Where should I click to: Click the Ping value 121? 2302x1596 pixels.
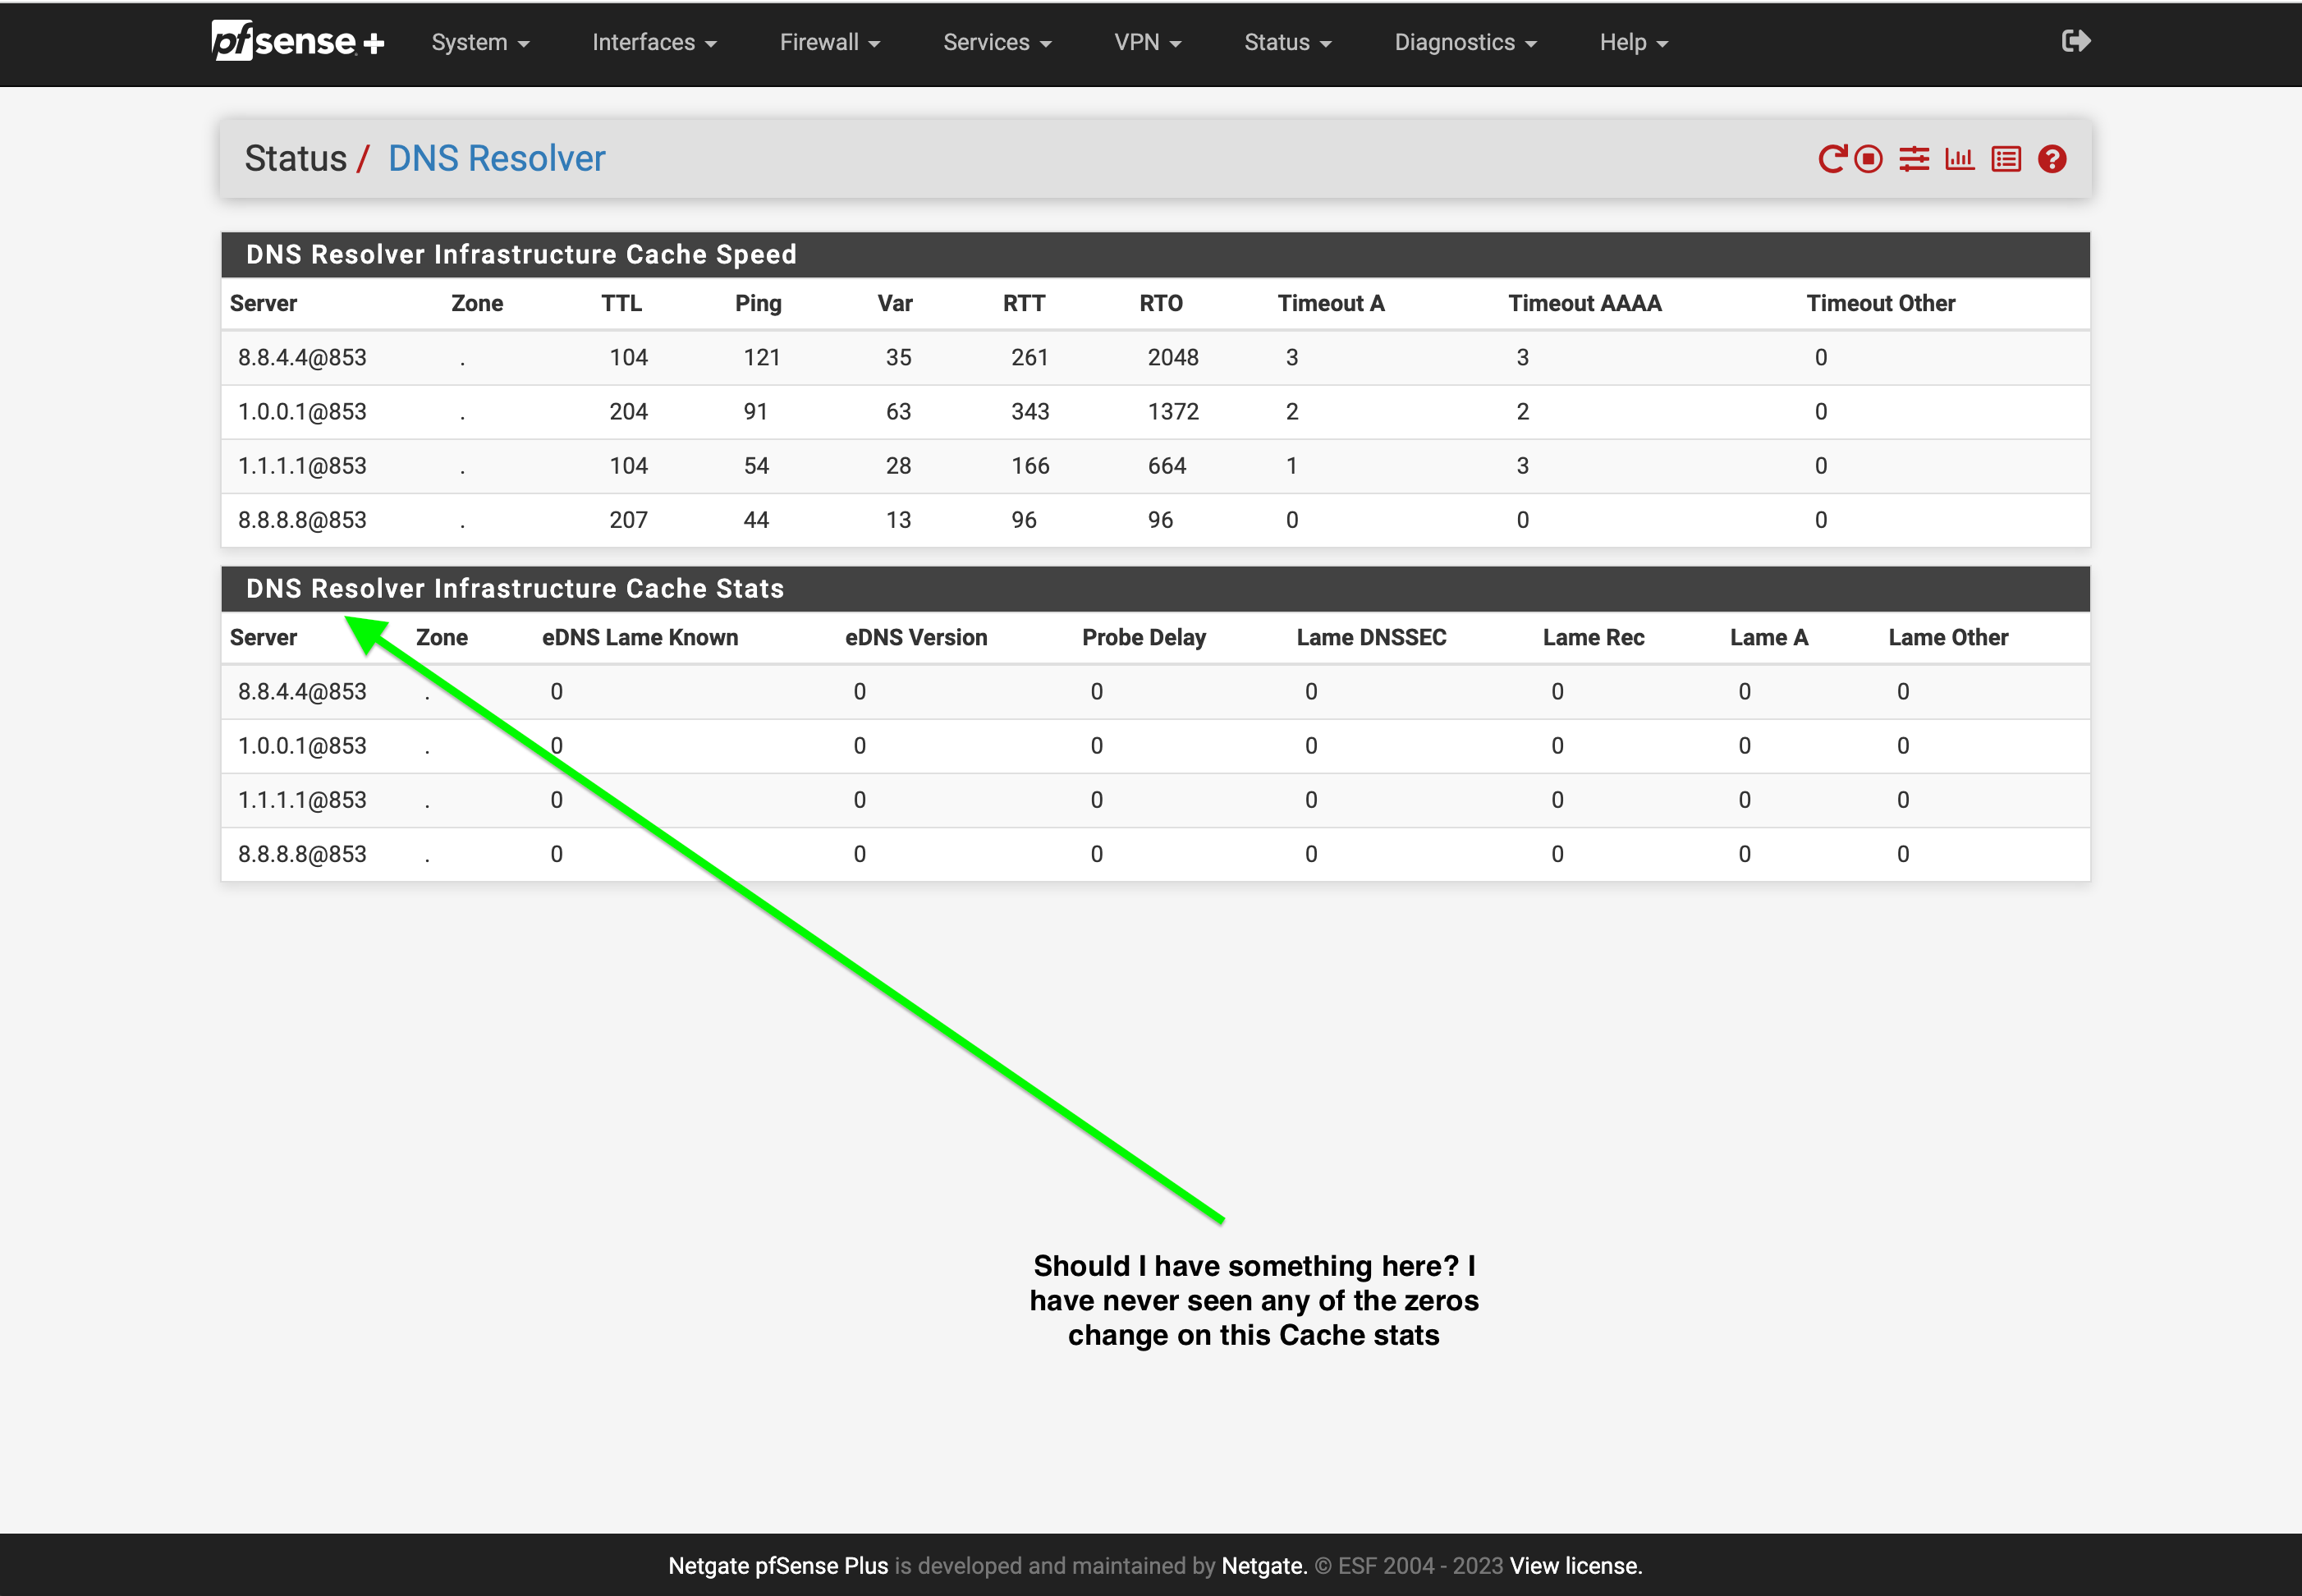tap(762, 357)
